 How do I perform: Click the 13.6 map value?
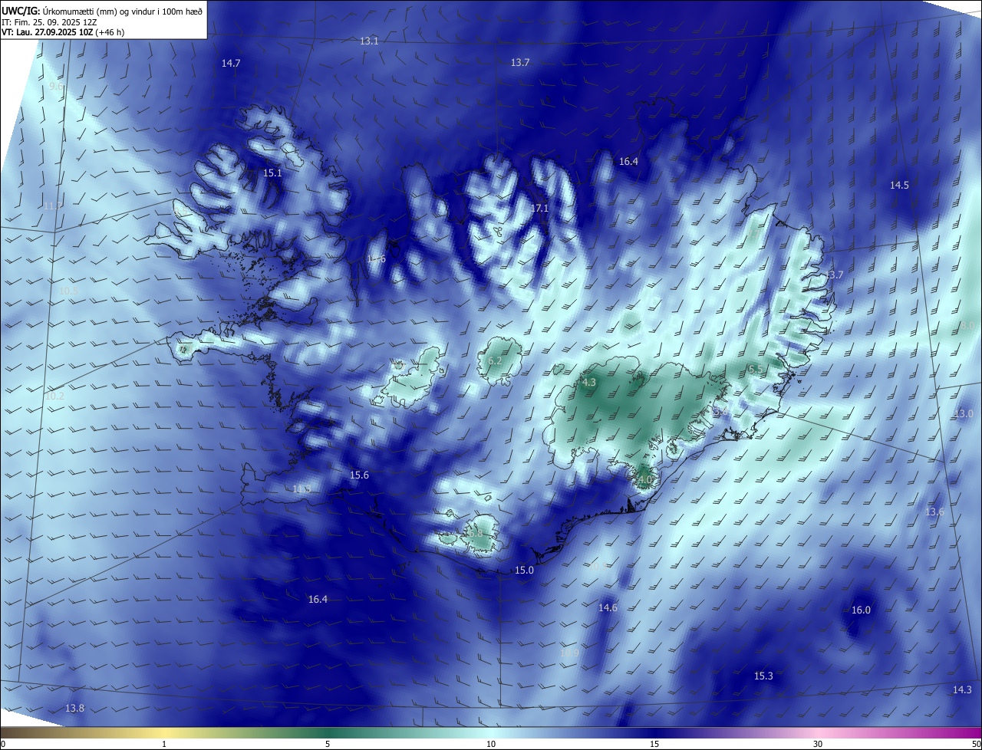tap(934, 512)
